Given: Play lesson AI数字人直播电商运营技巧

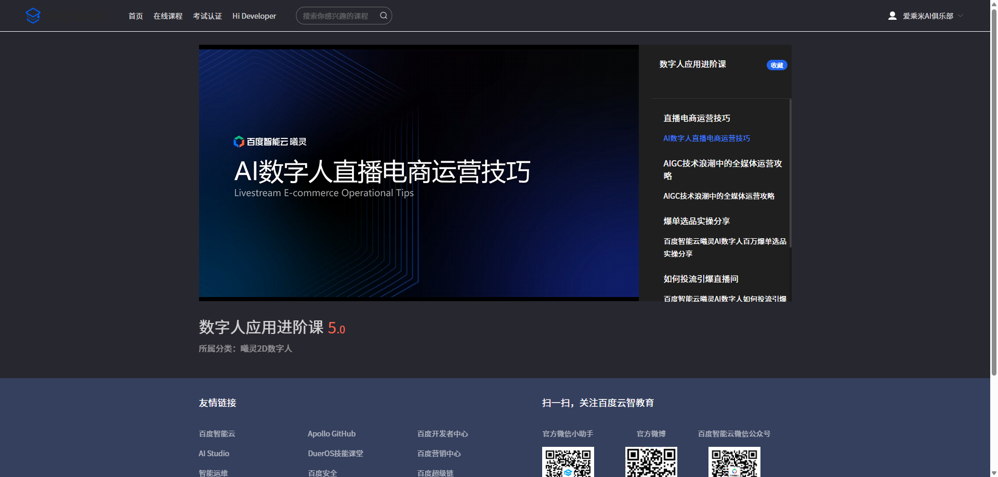Looking at the screenshot, I should click(706, 138).
